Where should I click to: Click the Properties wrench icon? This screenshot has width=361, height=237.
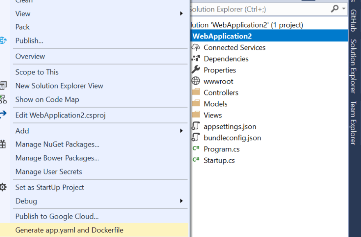pyautogui.click(x=196, y=70)
